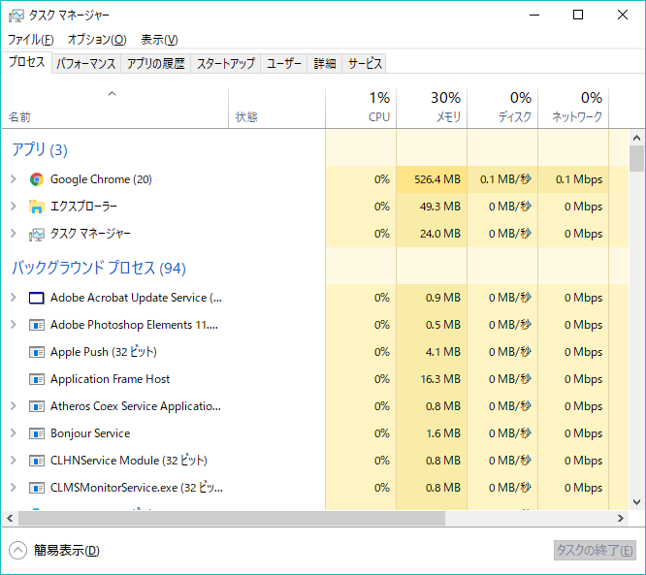Sort by the メモリ column header
The height and width of the screenshot is (575, 646).
point(432,108)
